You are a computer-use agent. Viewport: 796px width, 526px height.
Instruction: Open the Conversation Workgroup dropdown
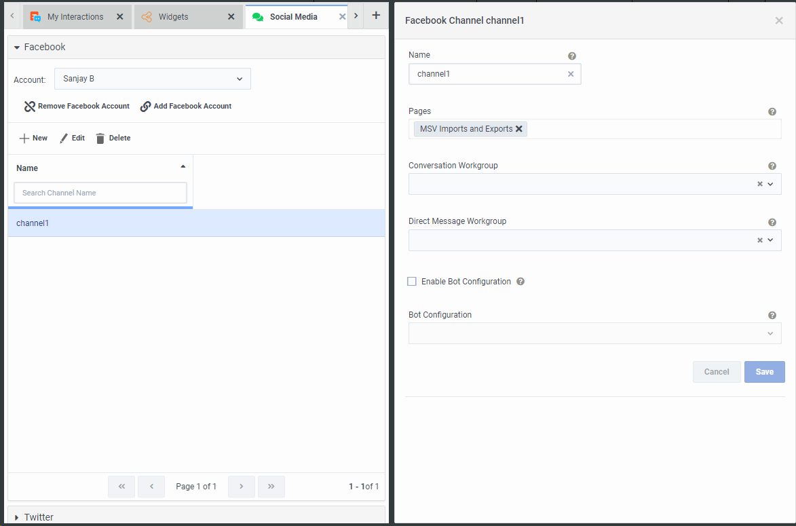click(770, 185)
